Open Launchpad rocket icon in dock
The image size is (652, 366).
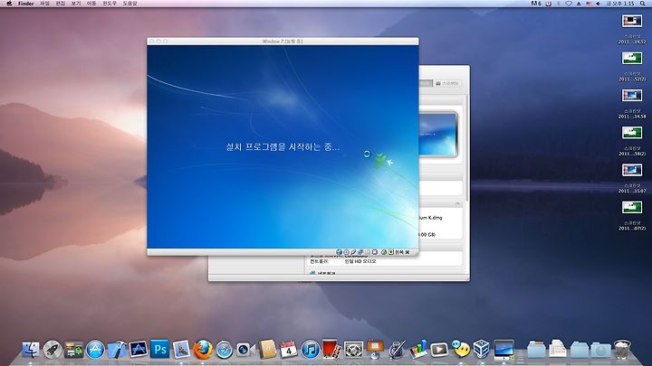pos(53,350)
